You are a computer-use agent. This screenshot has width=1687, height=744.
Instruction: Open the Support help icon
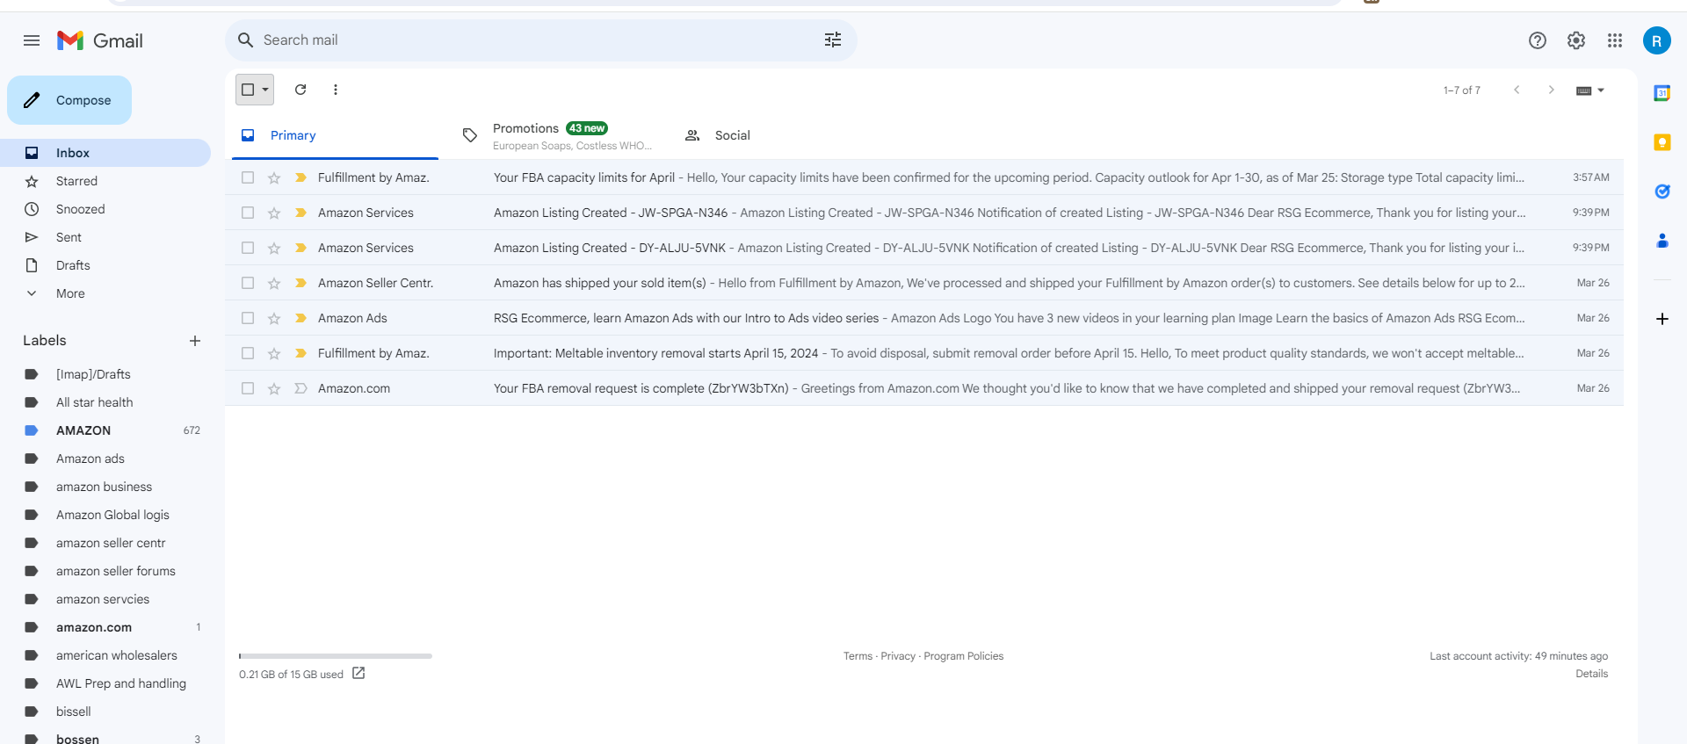pos(1538,40)
